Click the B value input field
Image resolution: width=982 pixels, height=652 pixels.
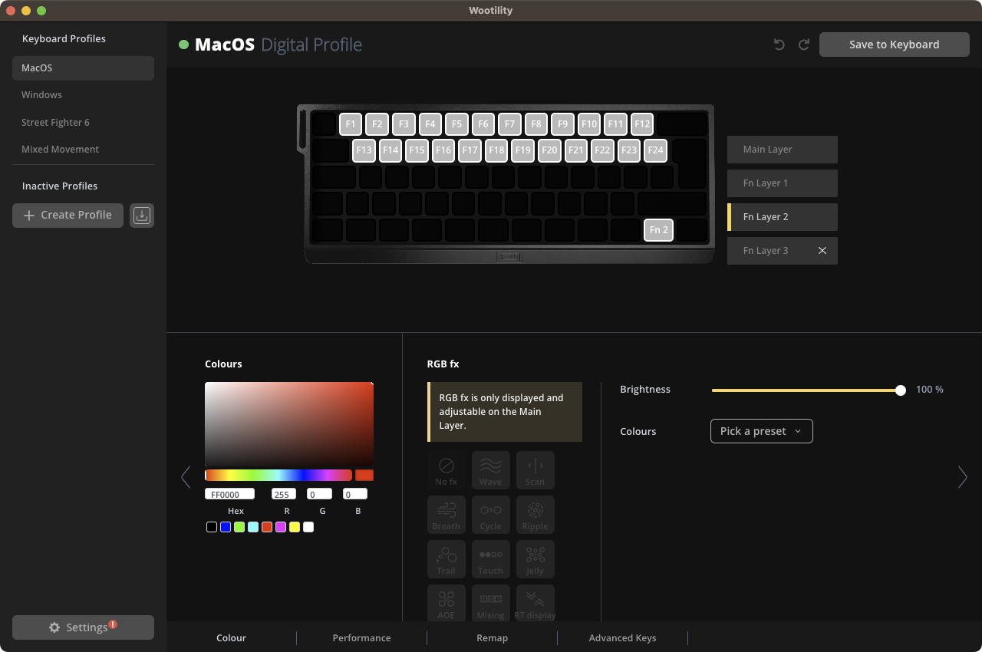click(x=355, y=494)
